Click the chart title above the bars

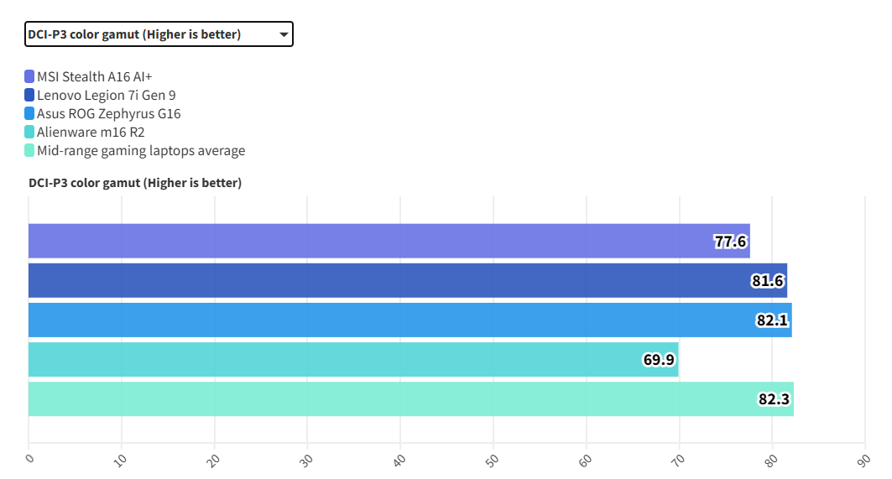[135, 183]
